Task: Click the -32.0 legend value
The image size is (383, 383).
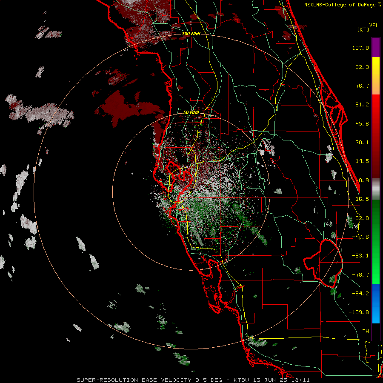Action: (x=360, y=218)
